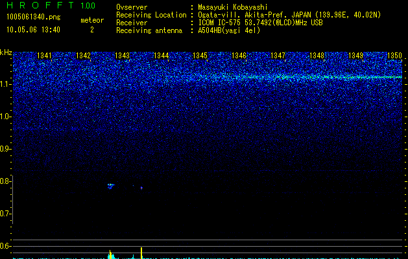
Task: Click the 1342 time marker
Action: [83, 56]
